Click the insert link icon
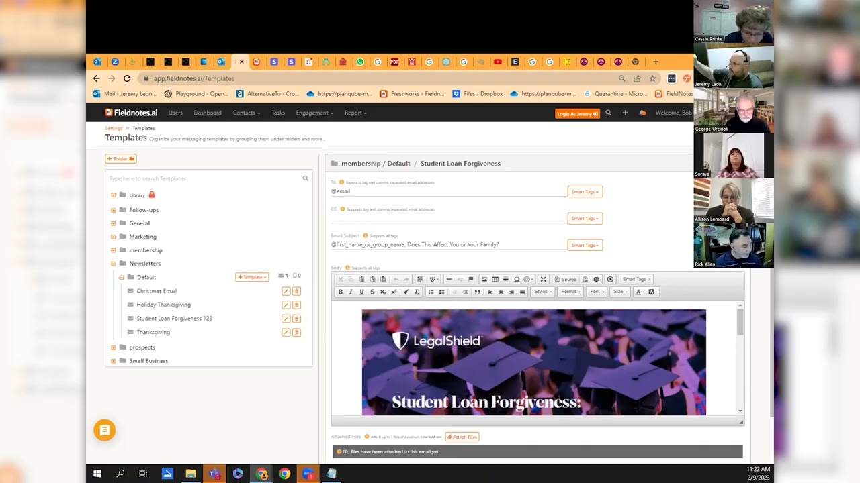 click(x=449, y=279)
